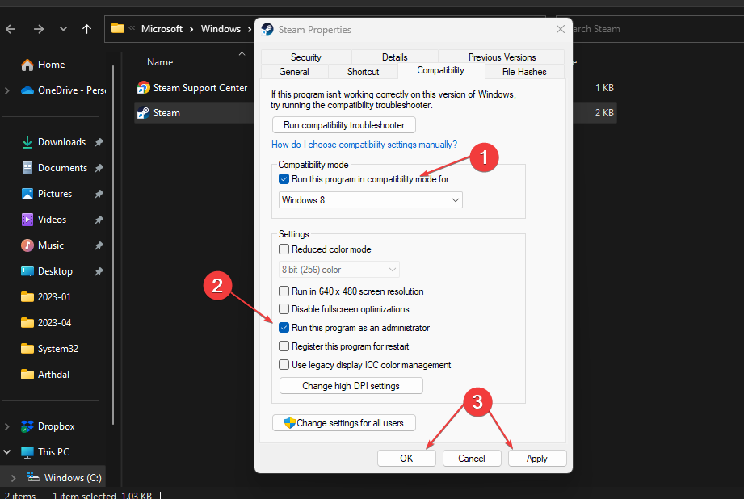Image resolution: width=744 pixels, height=499 pixels.
Task: Open the 8-bit (256) color dropdown
Action: pyautogui.click(x=338, y=270)
